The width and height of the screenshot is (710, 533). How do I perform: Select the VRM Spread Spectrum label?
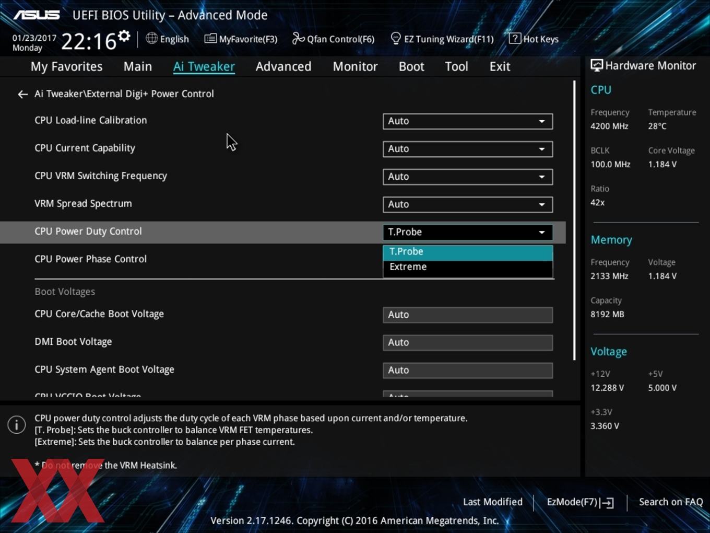point(83,204)
